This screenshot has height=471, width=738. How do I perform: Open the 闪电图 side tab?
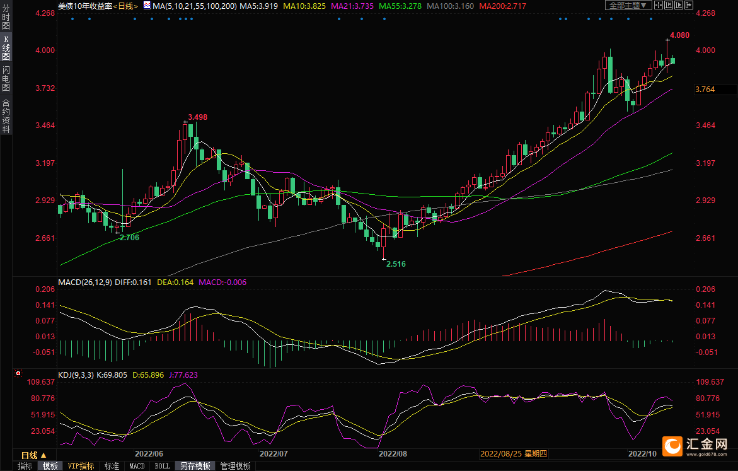click(6, 79)
